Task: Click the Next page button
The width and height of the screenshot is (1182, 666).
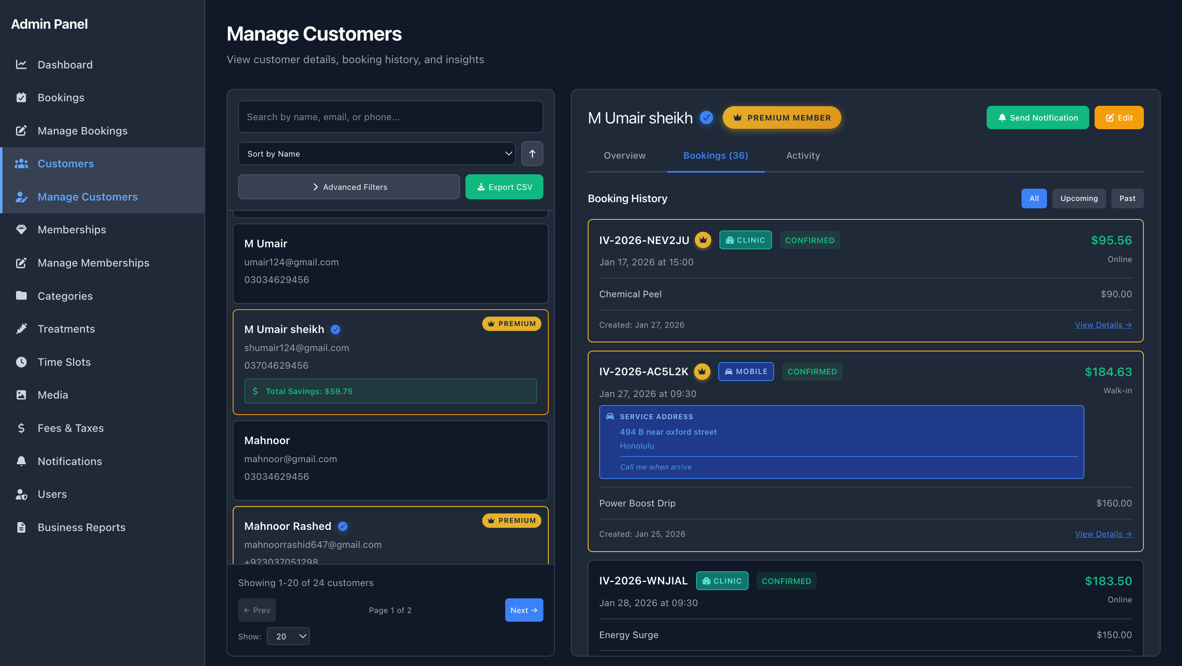Action: [524, 610]
